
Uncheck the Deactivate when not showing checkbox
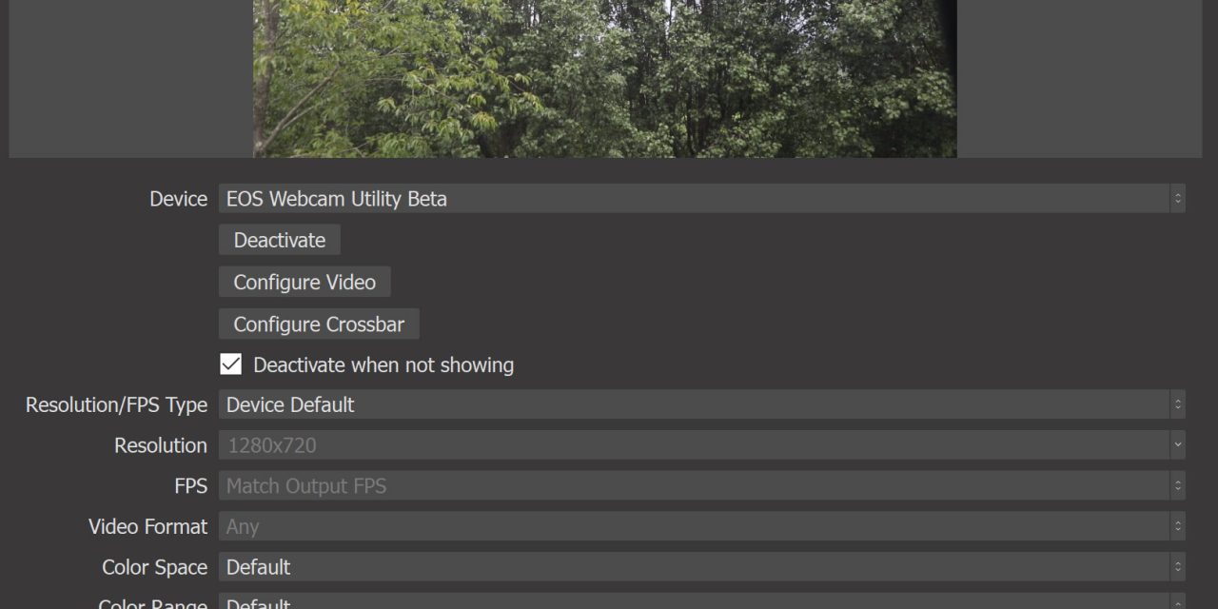[231, 364]
